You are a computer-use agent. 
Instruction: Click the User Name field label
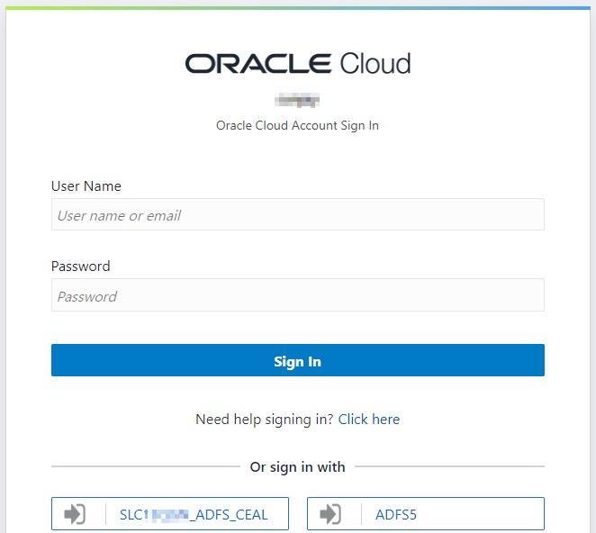click(x=86, y=186)
